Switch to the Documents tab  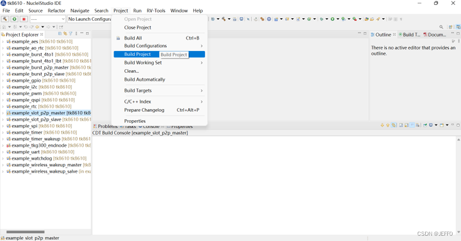click(435, 35)
